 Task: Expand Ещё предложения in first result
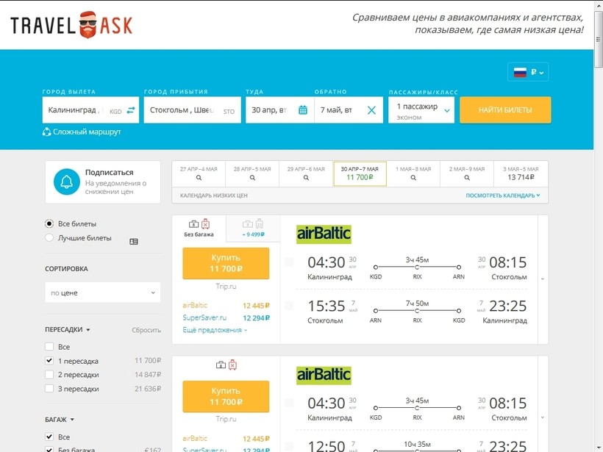tap(215, 330)
